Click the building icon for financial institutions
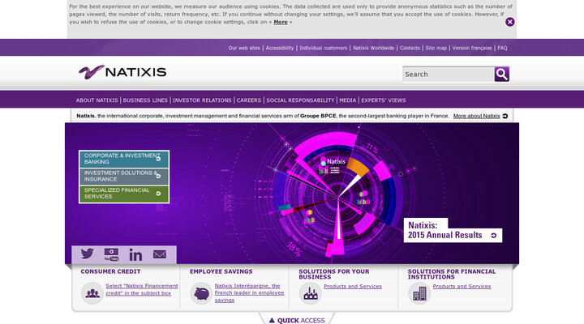Image resolution: width=584 pixels, height=324 pixels. [419, 293]
